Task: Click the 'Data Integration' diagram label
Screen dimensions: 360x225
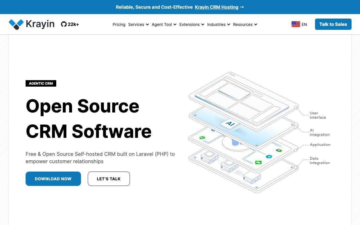Action: tap(319, 161)
